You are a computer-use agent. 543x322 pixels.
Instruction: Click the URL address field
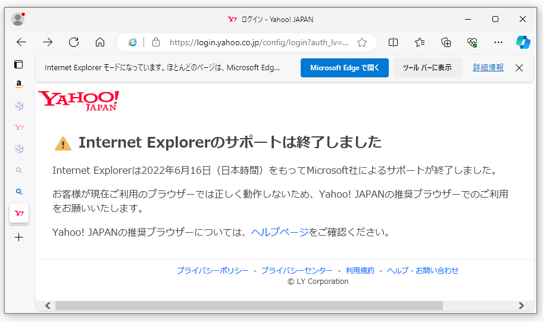[x=259, y=42]
